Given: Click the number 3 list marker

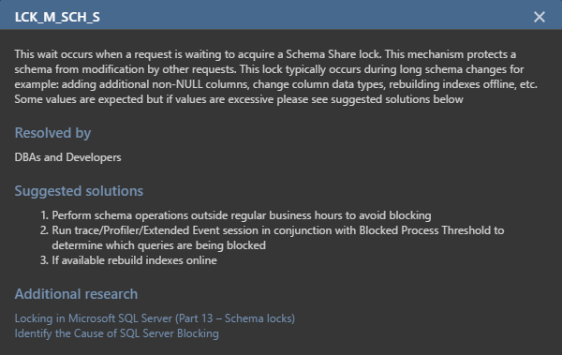Looking at the screenshot, I should click(44, 260).
